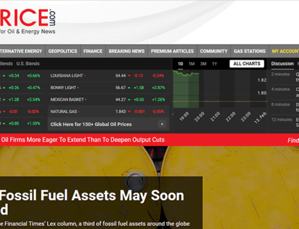Select the Mexican Basket price row

(108, 99)
